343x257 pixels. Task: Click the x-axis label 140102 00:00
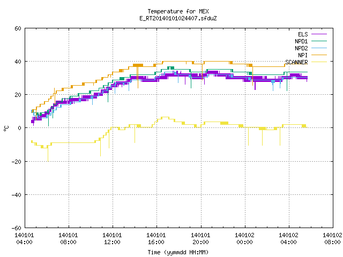point(244,239)
